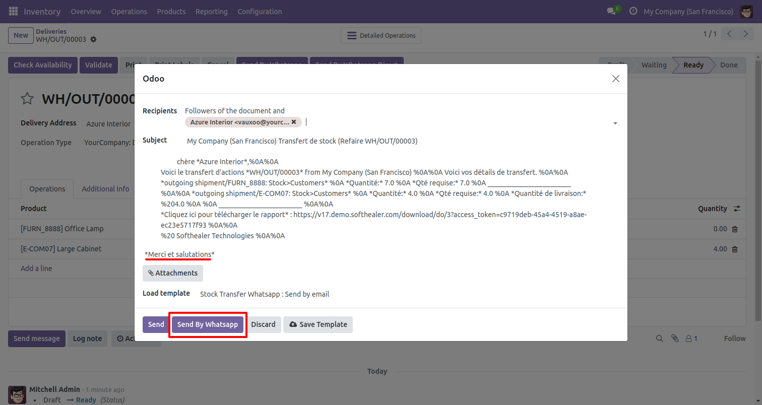Click the Save Template button

click(x=318, y=324)
